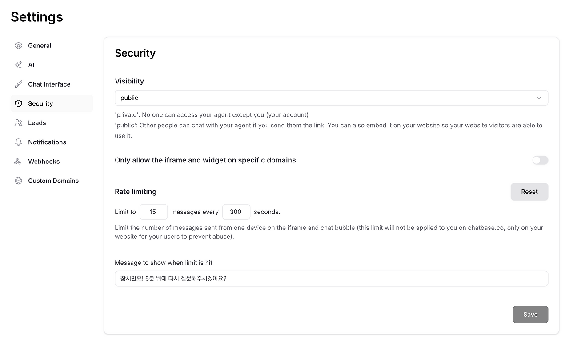The height and width of the screenshot is (343, 569).
Task: Click the messages limit field showing 15
Action: (153, 212)
